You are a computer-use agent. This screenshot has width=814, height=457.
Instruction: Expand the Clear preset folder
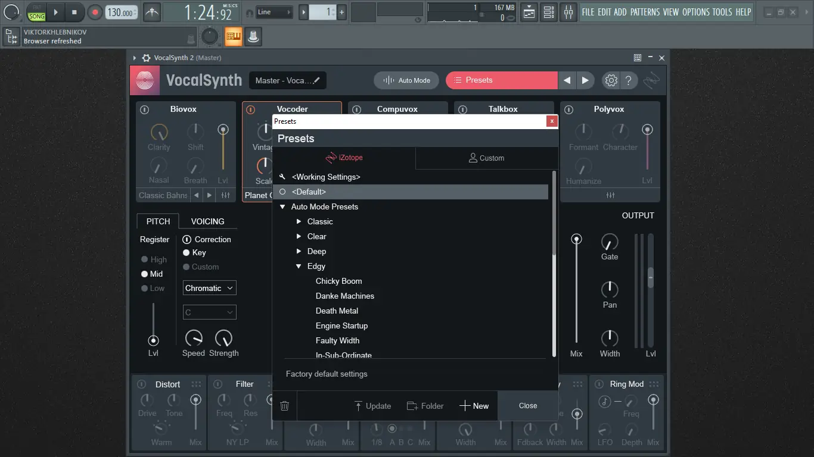(x=299, y=236)
